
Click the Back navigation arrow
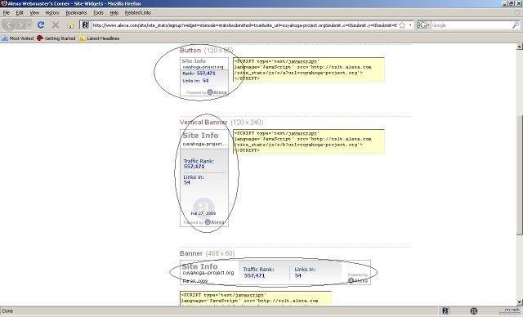coord(9,25)
